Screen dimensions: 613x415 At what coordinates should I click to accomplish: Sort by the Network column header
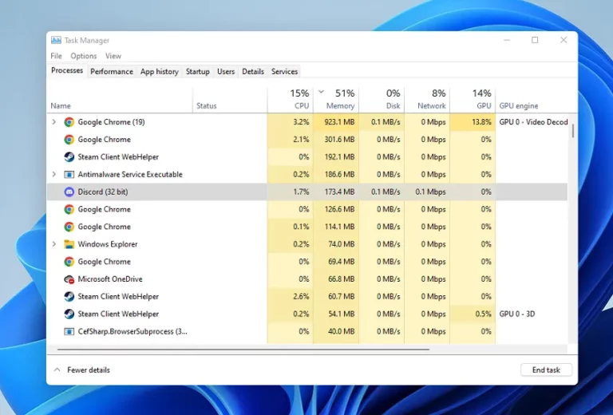click(x=427, y=100)
